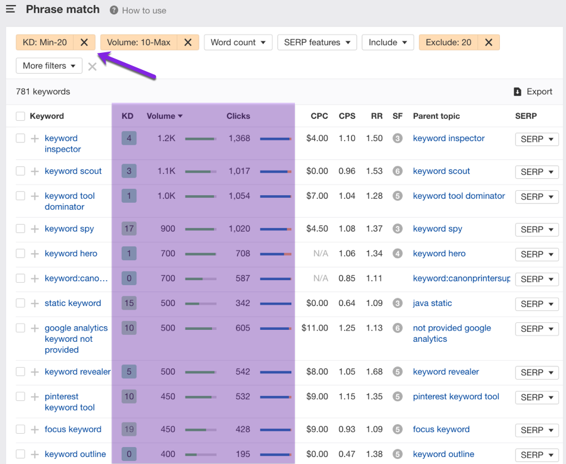Expand the More filters dropdown

pos(49,65)
